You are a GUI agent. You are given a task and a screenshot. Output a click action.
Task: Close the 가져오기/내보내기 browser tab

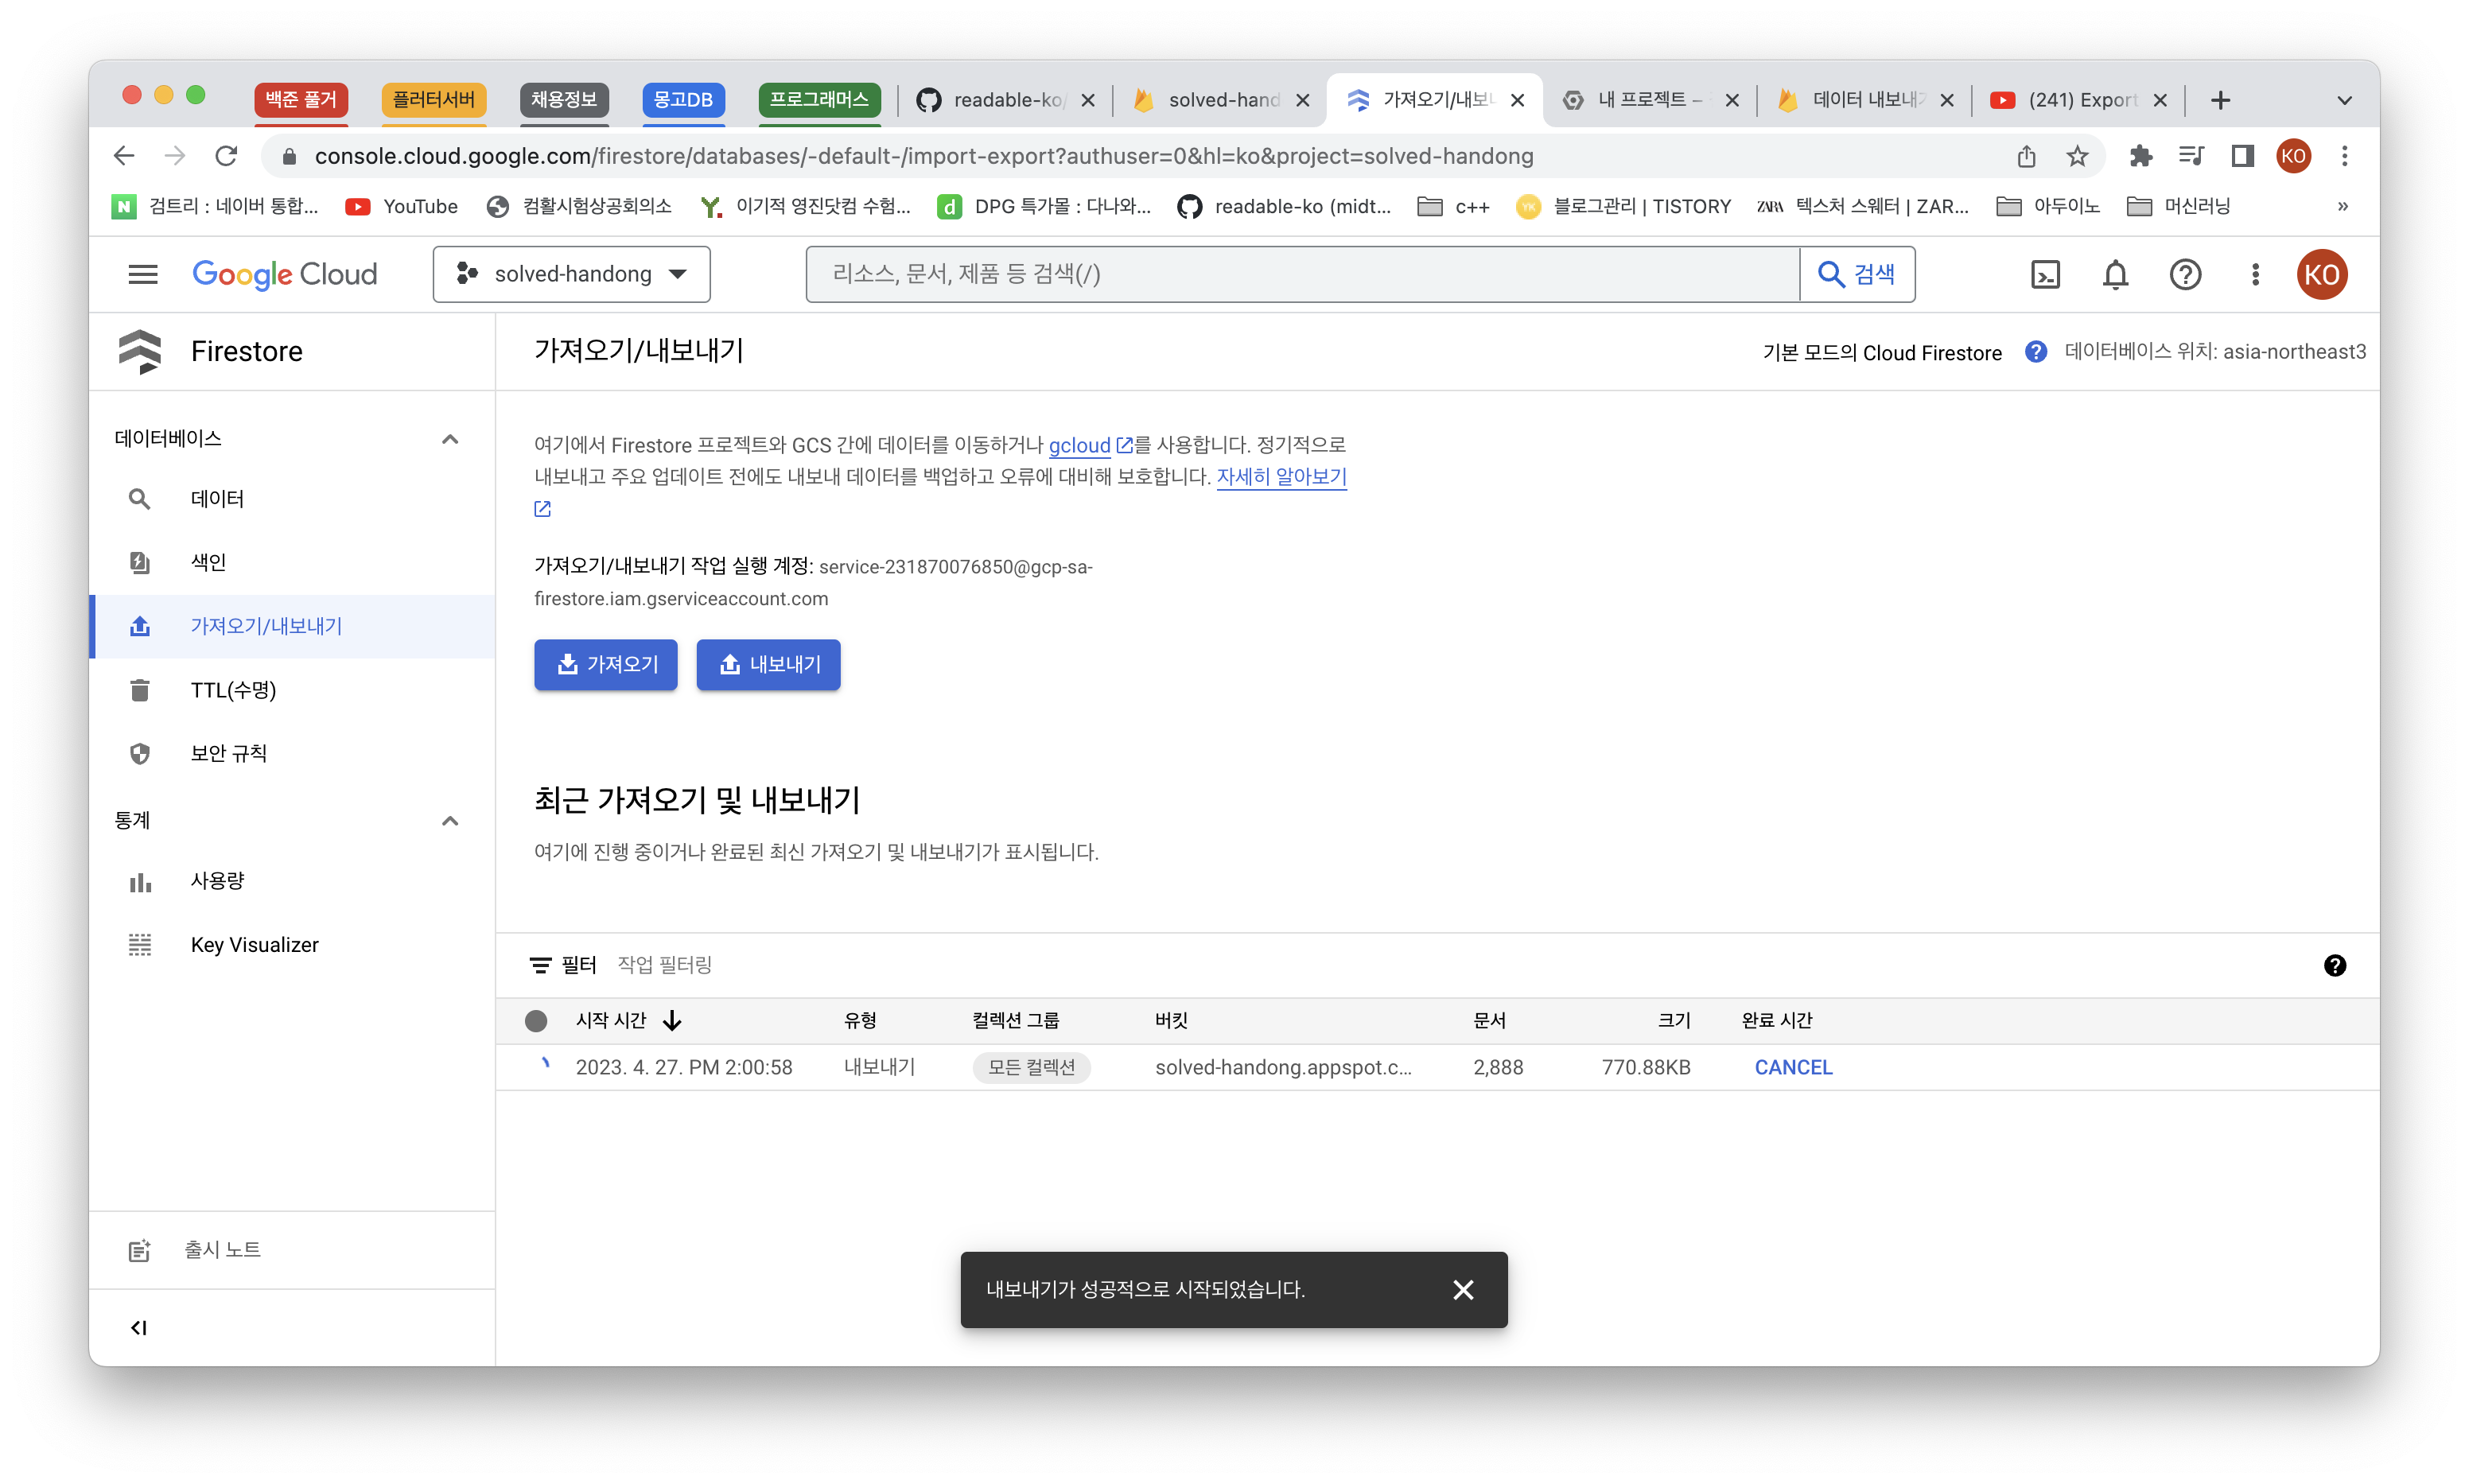[1517, 100]
